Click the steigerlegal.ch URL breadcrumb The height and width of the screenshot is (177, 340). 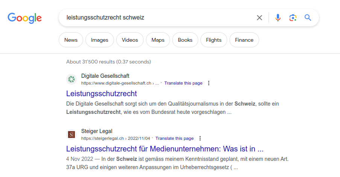115,138
